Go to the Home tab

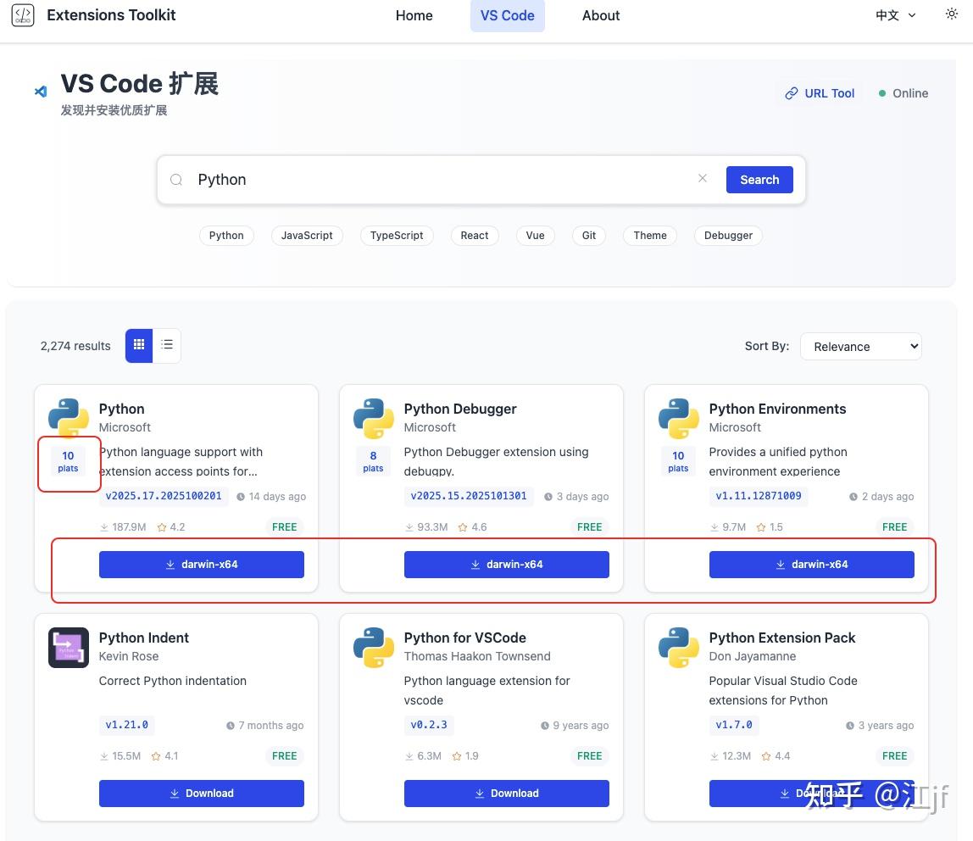414,15
